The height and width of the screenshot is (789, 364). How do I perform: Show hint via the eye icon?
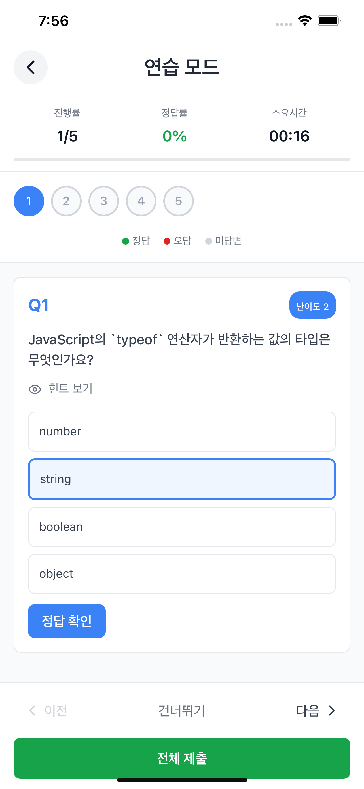pos(35,389)
